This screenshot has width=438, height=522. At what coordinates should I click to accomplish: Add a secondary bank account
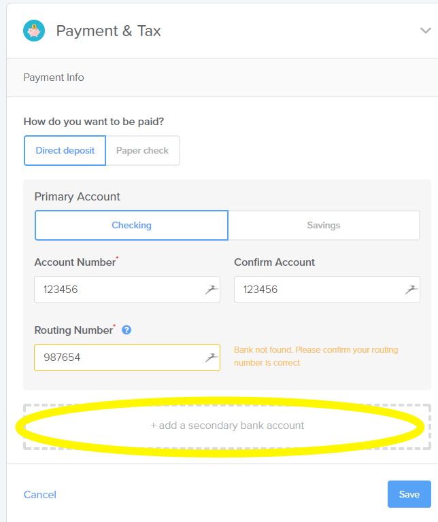pos(227,426)
